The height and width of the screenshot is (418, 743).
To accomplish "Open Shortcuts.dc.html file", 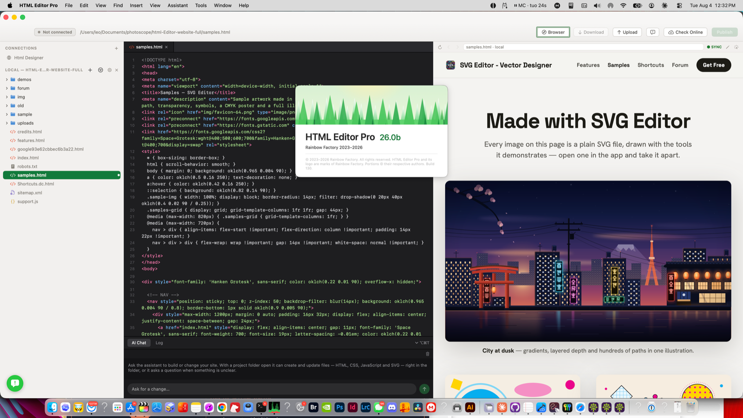I will point(35,184).
